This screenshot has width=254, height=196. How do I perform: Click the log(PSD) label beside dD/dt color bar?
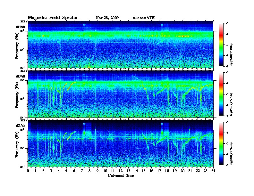[232, 104]
